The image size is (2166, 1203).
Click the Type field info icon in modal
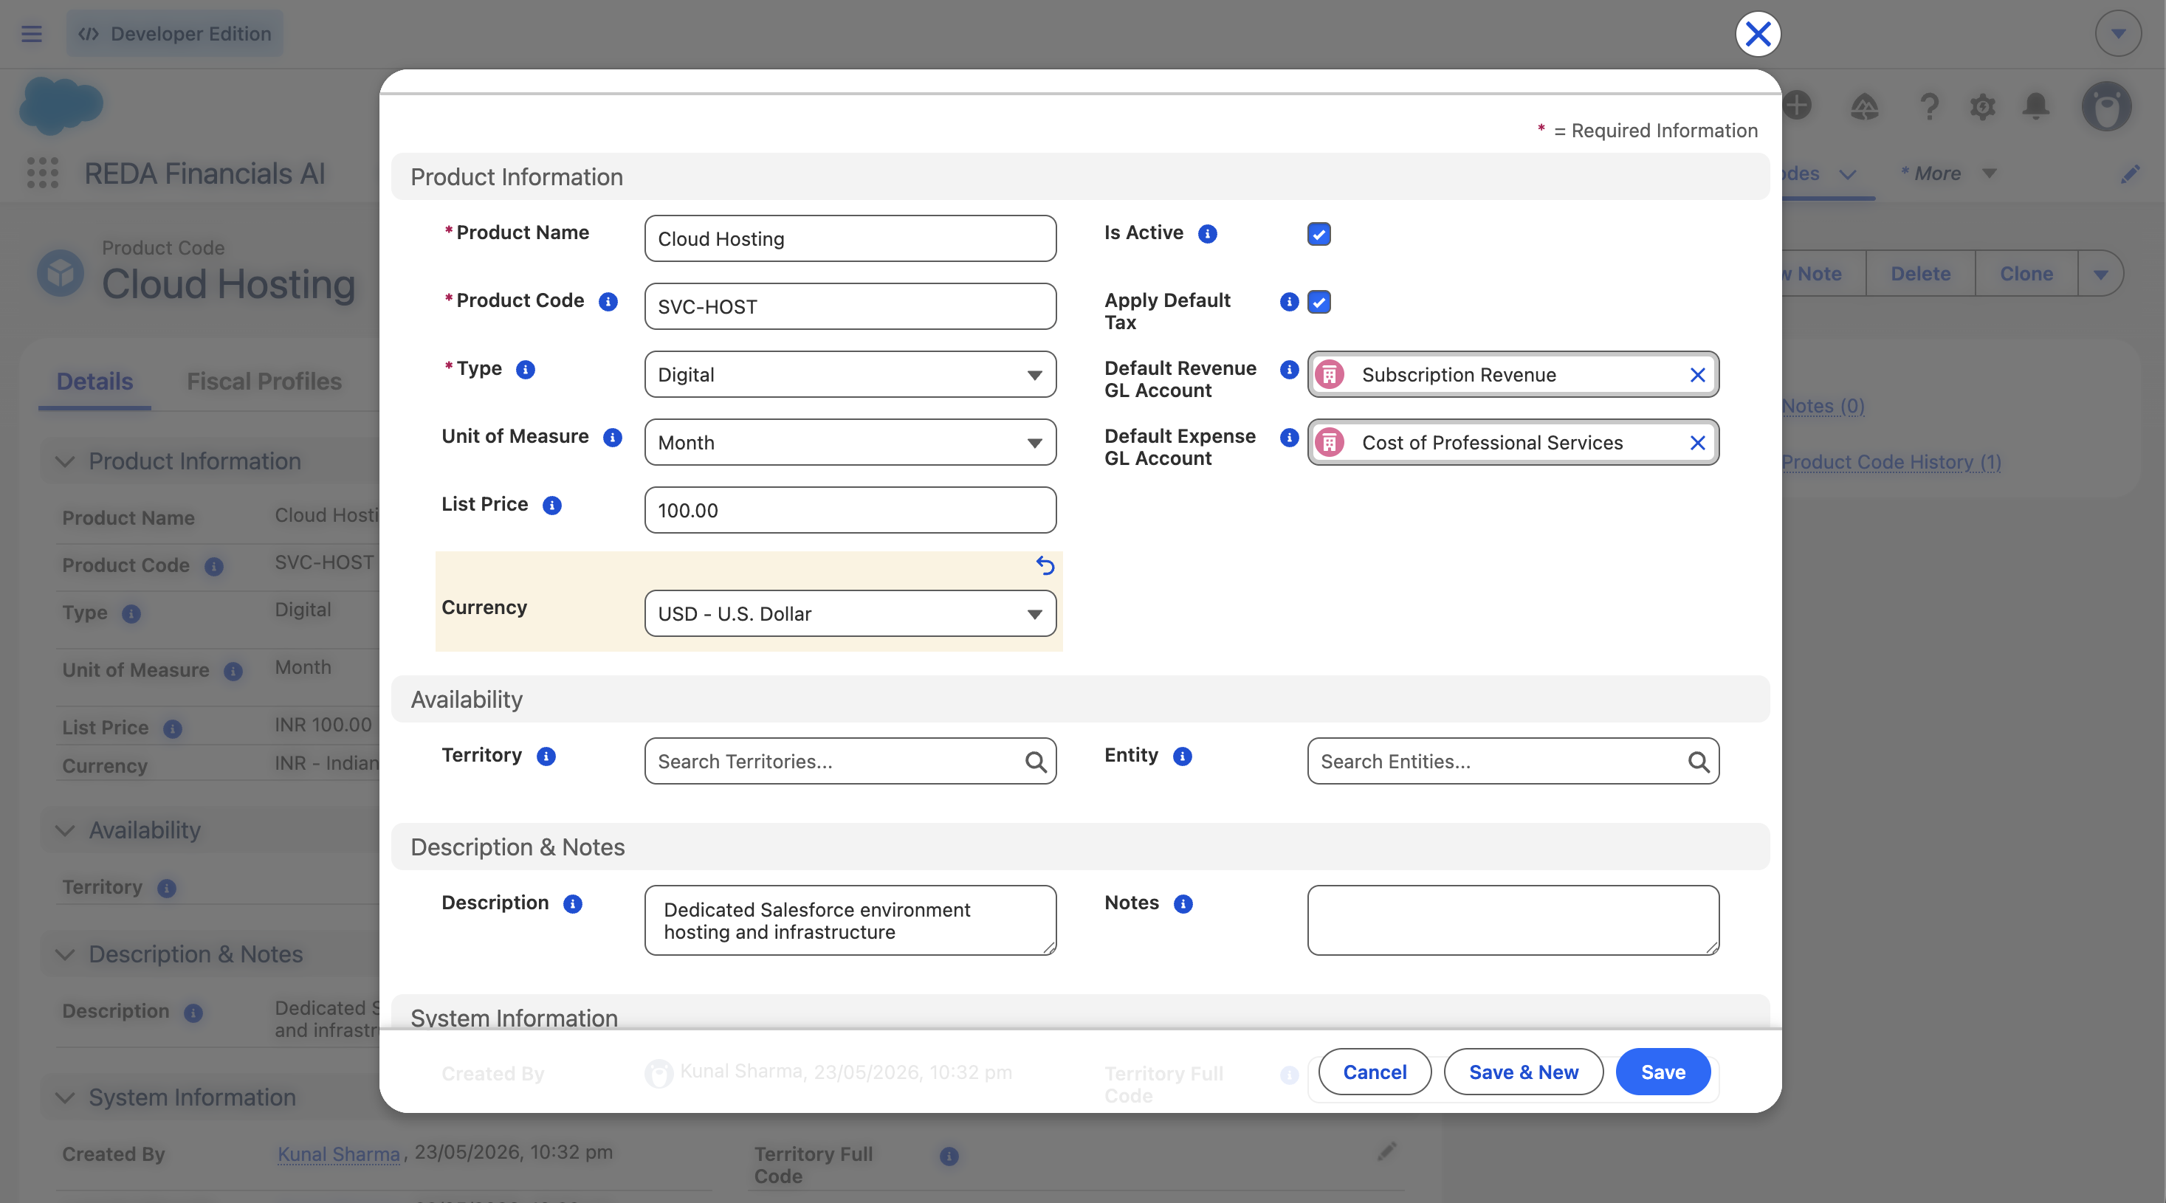click(526, 370)
